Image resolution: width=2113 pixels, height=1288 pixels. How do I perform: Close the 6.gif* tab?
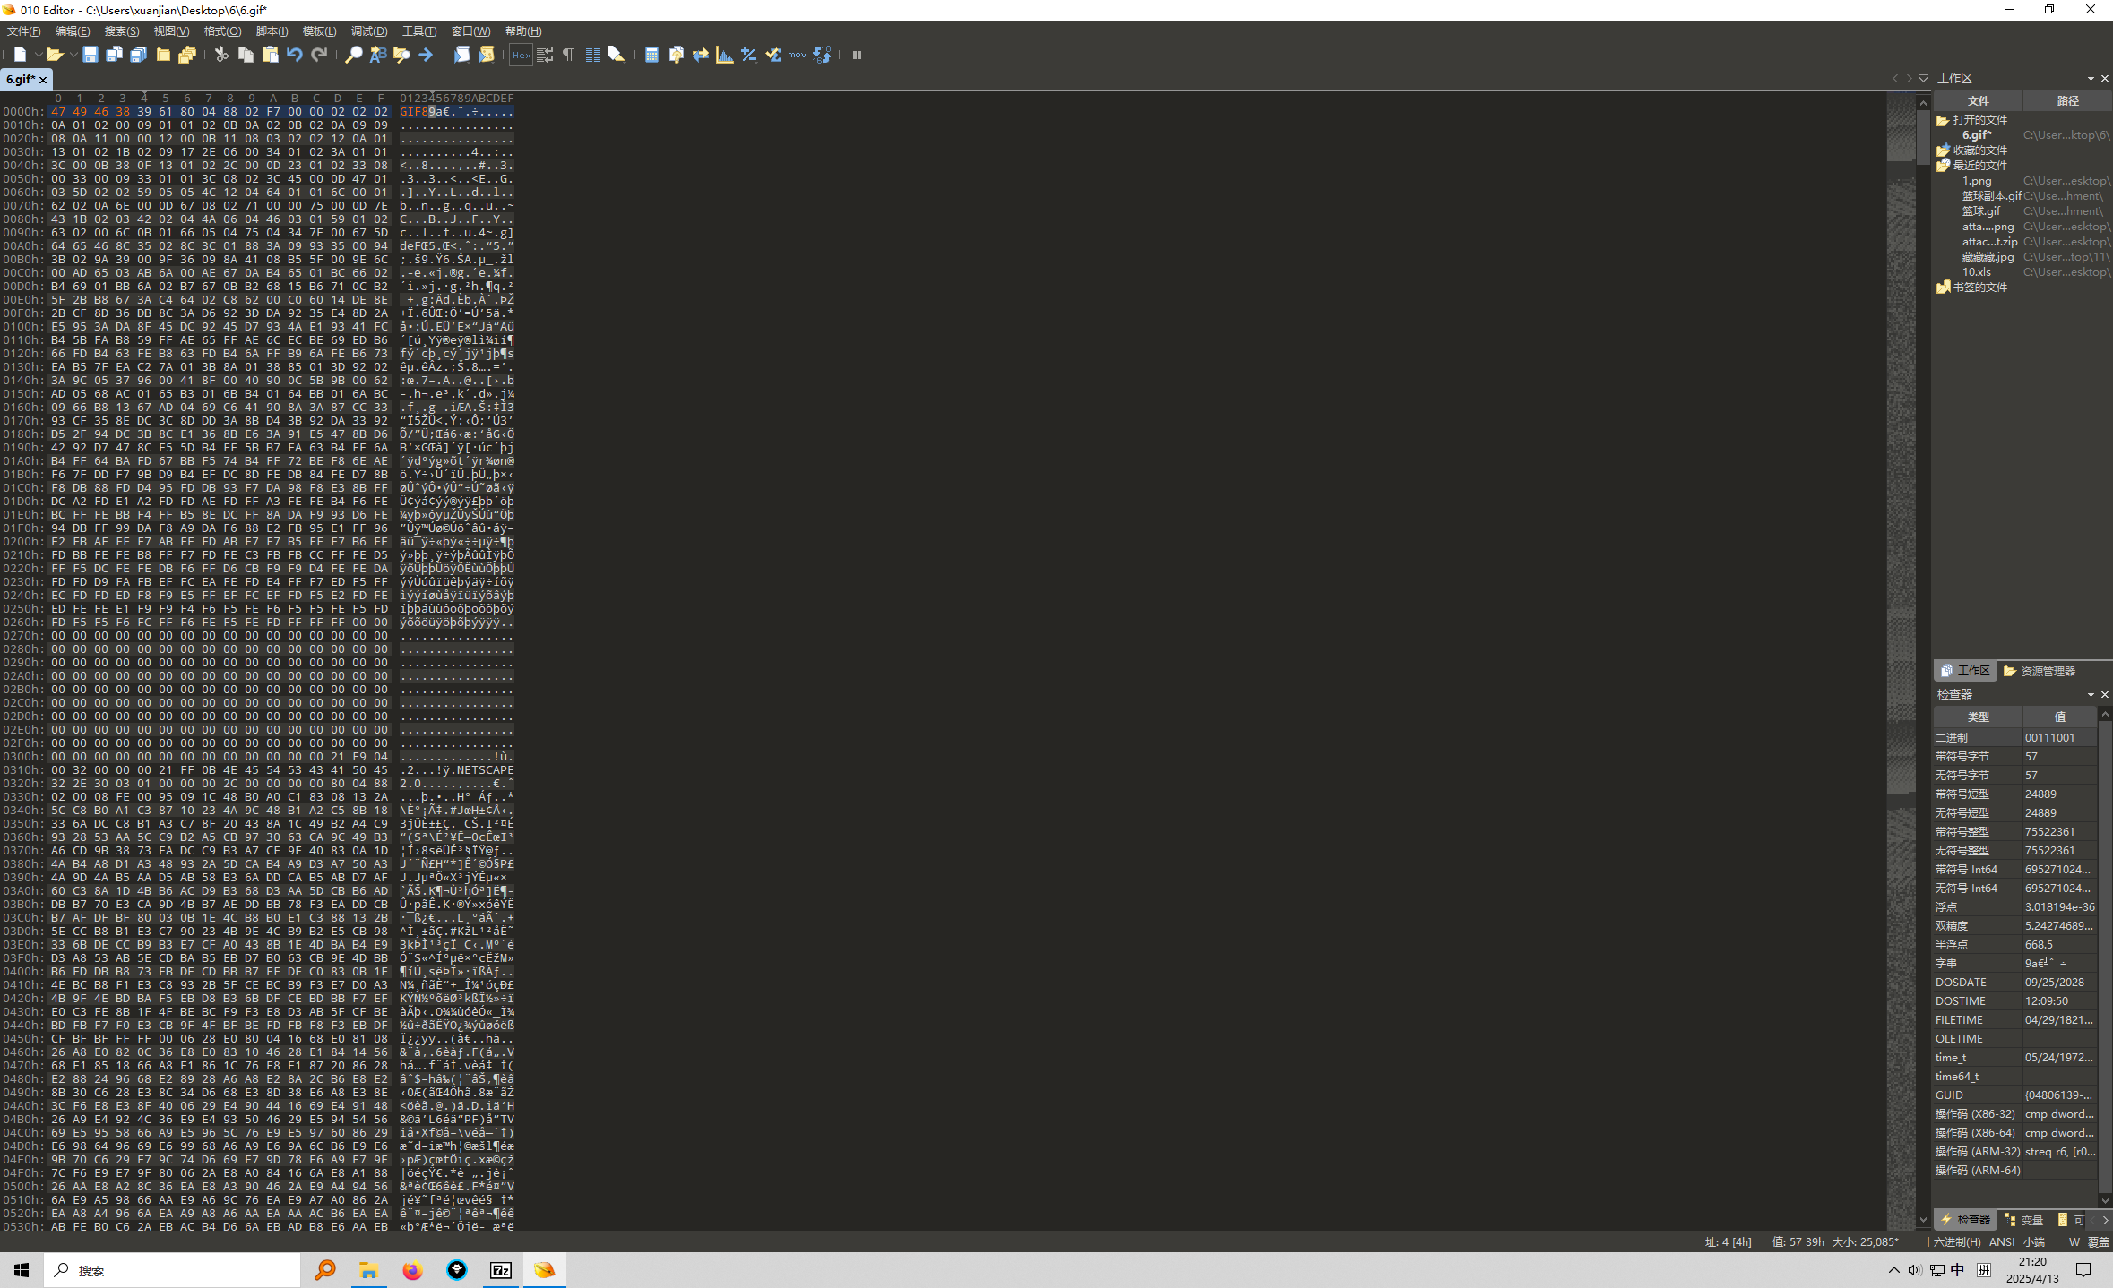tap(43, 79)
